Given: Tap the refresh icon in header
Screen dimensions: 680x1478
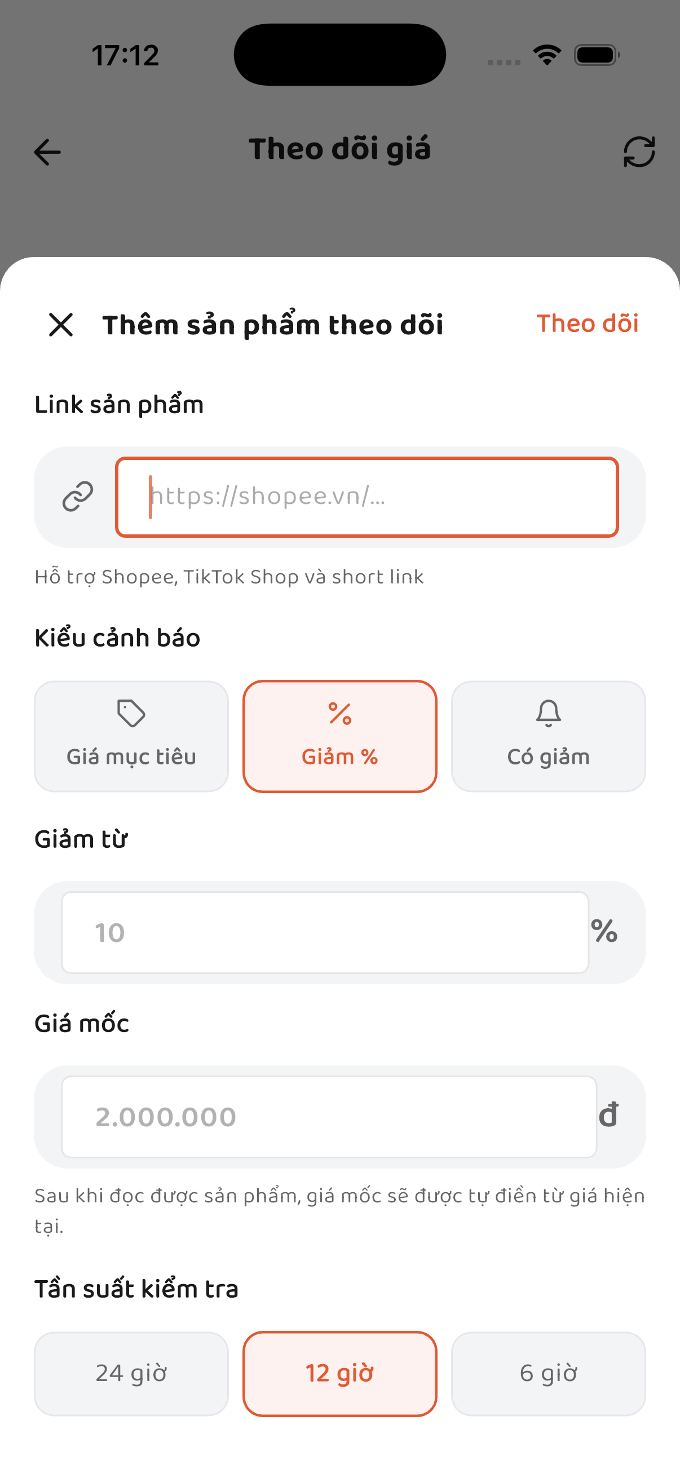Looking at the screenshot, I should (x=639, y=152).
